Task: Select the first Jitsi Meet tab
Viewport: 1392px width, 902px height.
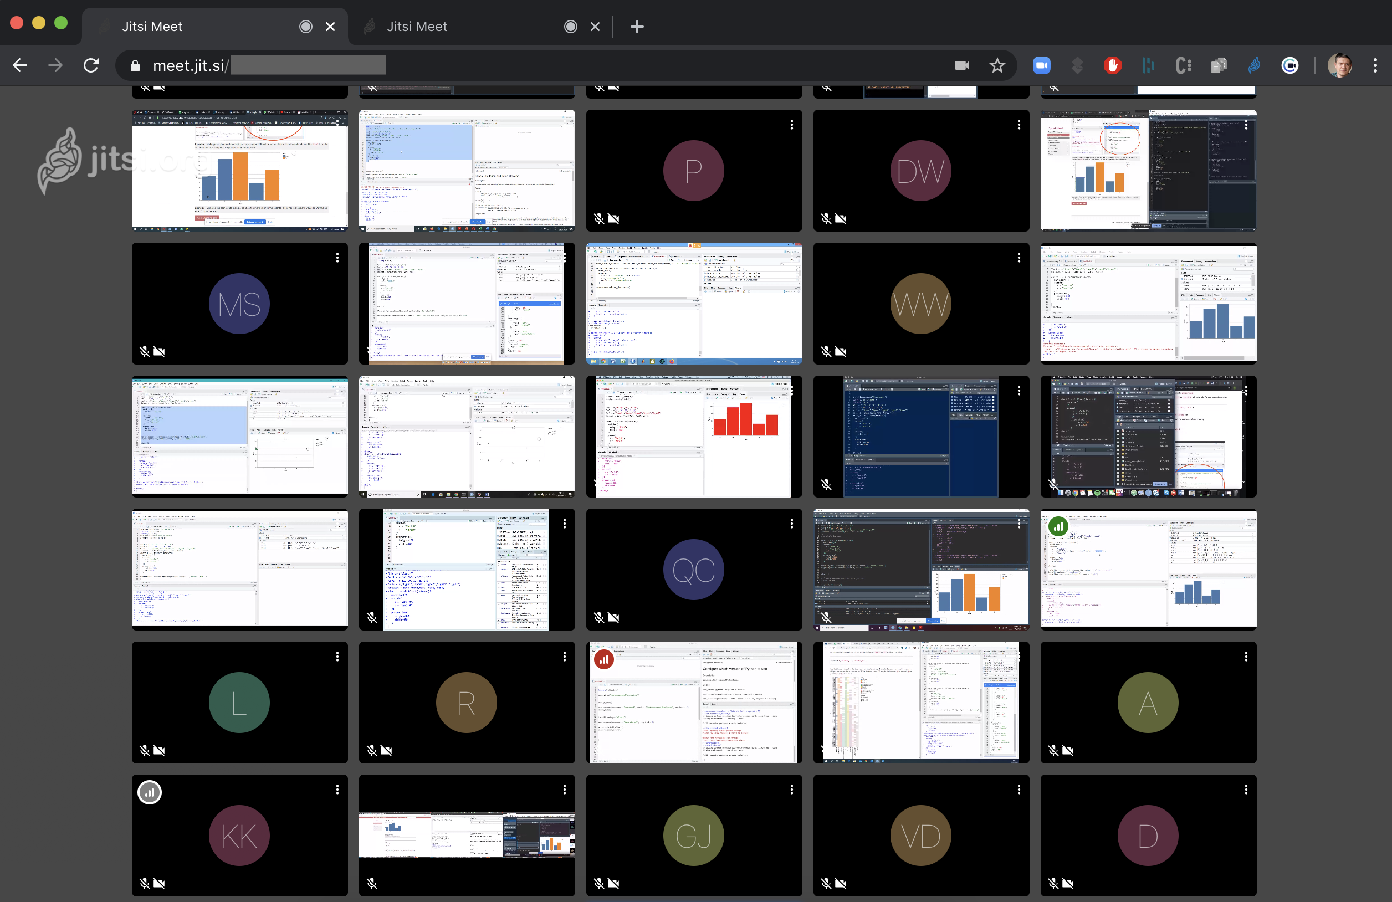Action: 214,27
